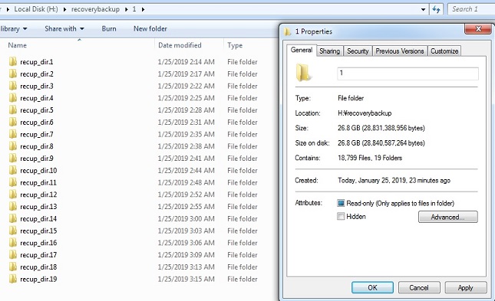Click the recup_dir.1 folder icon

coord(13,61)
